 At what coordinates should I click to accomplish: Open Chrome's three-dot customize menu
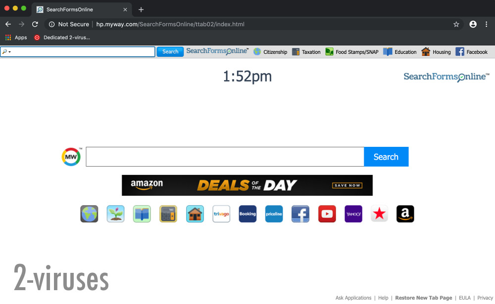tap(487, 24)
